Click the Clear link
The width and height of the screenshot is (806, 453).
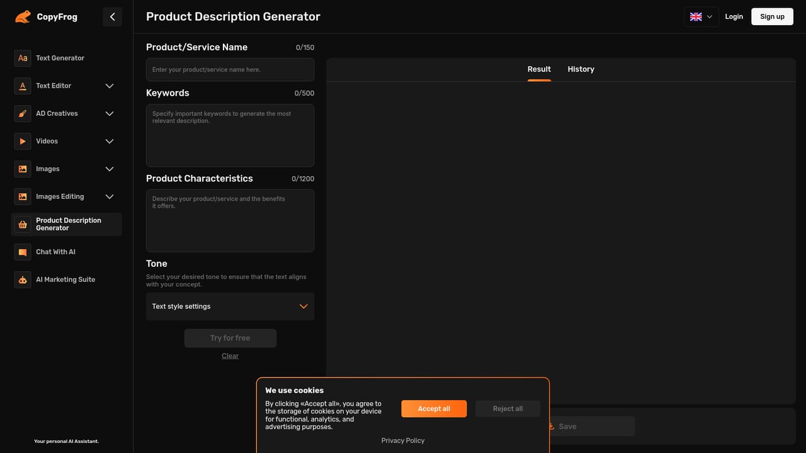(230, 356)
